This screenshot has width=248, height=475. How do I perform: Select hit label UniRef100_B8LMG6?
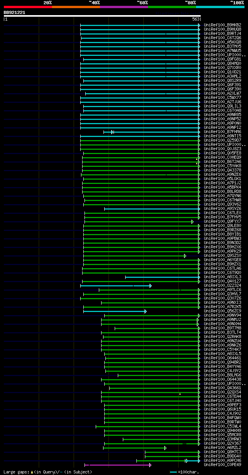click(223, 375)
